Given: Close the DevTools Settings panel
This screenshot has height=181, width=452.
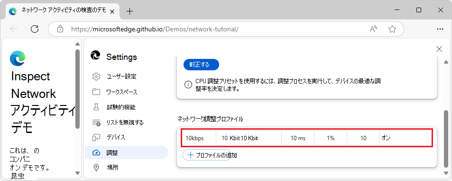Looking at the screenshot, I should pyautogui.click(x=439, y=49).
